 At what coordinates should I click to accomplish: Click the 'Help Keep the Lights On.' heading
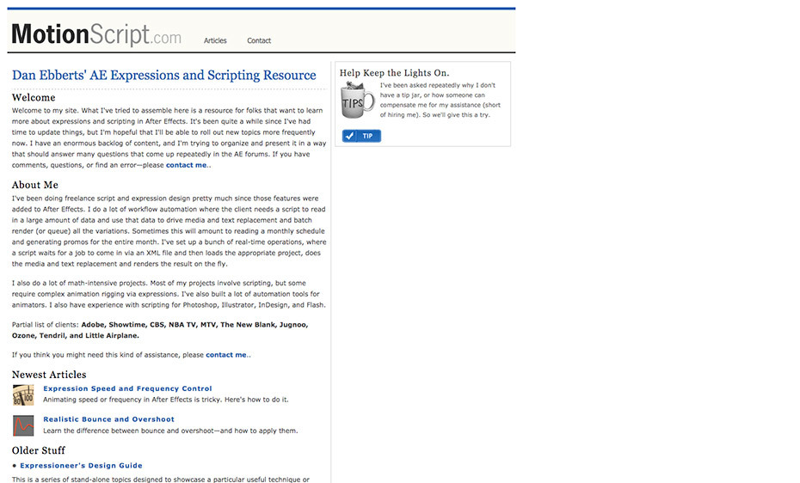coord(394,73)
